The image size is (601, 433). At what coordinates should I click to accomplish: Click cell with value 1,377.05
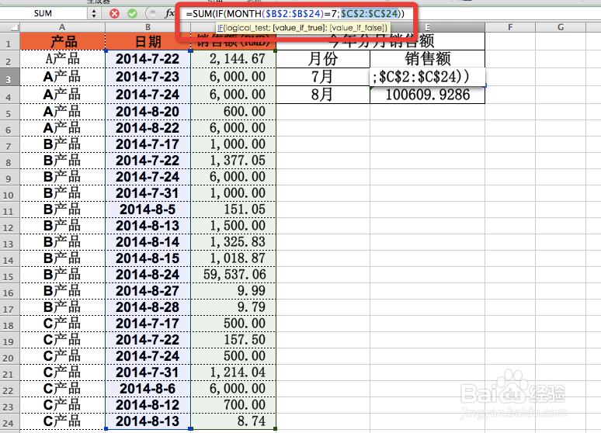[x=234, y=161]
